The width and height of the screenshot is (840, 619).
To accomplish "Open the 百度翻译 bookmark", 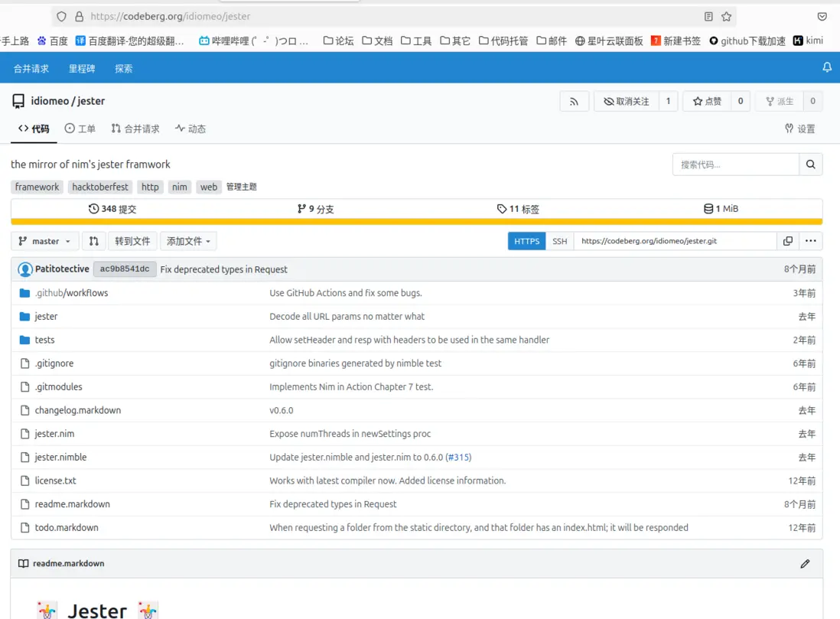I will click(x=129, y=41).
